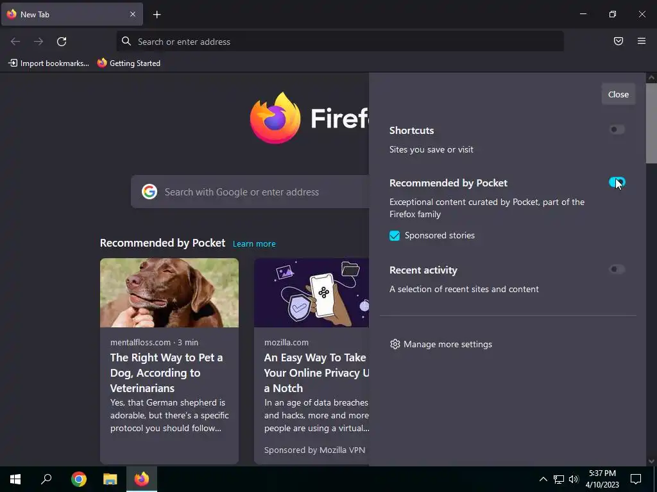Click the Back navigation arrow

(15, 42)
